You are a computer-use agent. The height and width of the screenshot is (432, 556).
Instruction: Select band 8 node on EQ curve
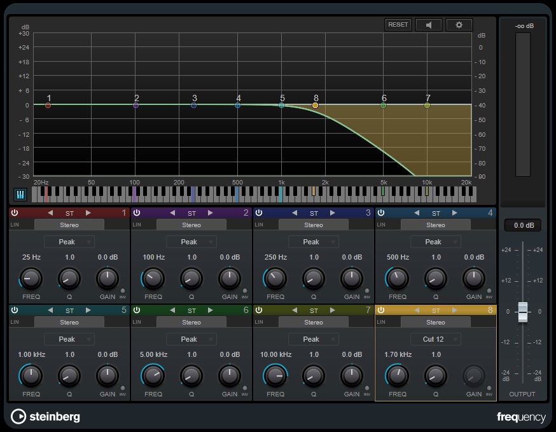(x=315, y=106)
